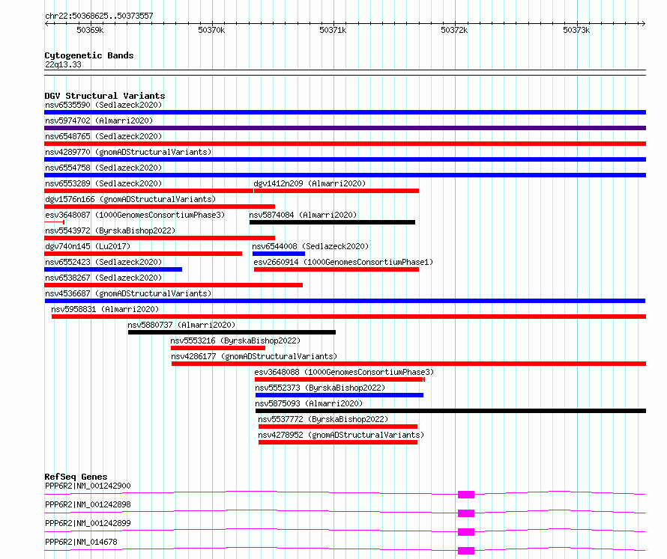Click the RefSeq Genes track title
Viewport: 667px width, 559px height.
(76, 477)
